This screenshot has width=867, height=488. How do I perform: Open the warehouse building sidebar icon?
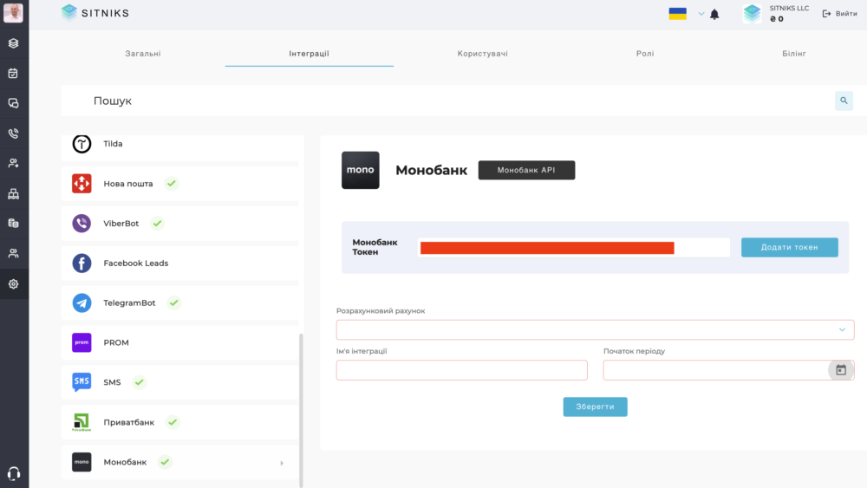pyautogui.click(x=13, y=193)
